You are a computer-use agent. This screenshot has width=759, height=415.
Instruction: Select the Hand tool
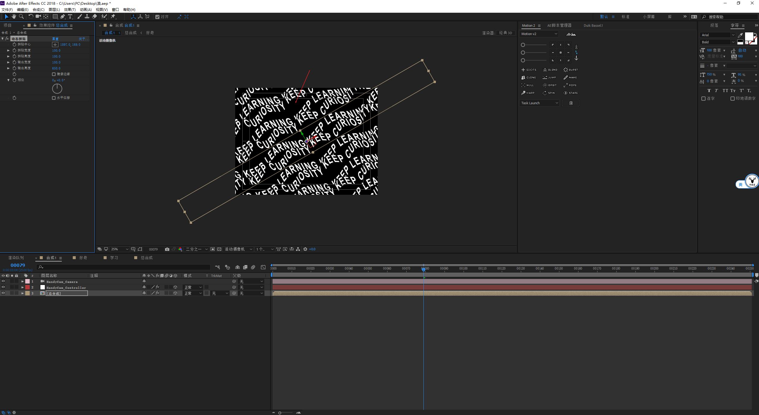pos(14,17)
